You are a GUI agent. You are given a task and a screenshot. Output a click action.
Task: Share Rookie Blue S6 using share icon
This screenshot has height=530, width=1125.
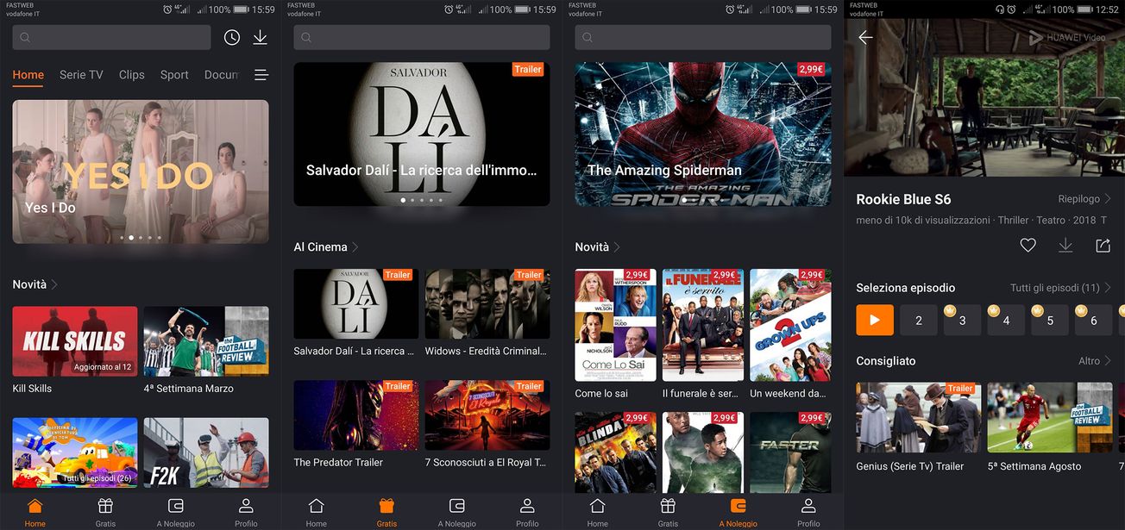(x=1103, y=246)
